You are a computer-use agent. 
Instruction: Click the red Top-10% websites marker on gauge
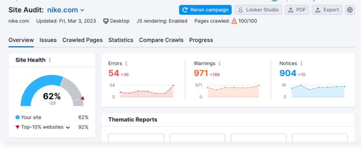(x=82, y=98)
